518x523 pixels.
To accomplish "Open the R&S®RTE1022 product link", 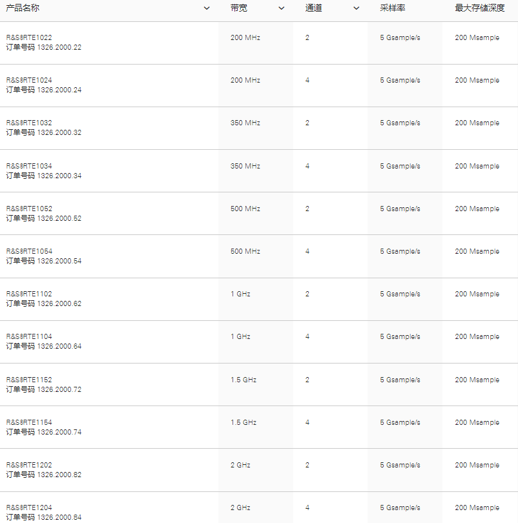I will tap(29, 37).
